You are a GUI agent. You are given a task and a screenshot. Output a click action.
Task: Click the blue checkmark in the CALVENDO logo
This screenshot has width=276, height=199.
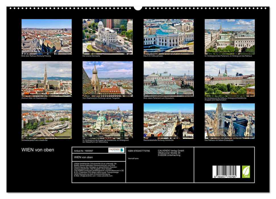pos(122,150)
